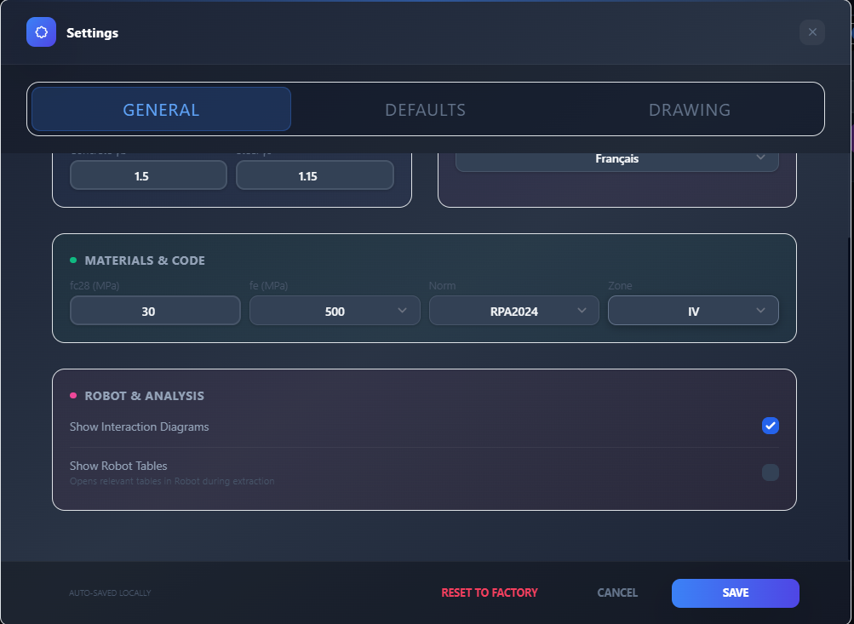
Task: Select the GENERAL tab
Action: click(x=160, y=109)
